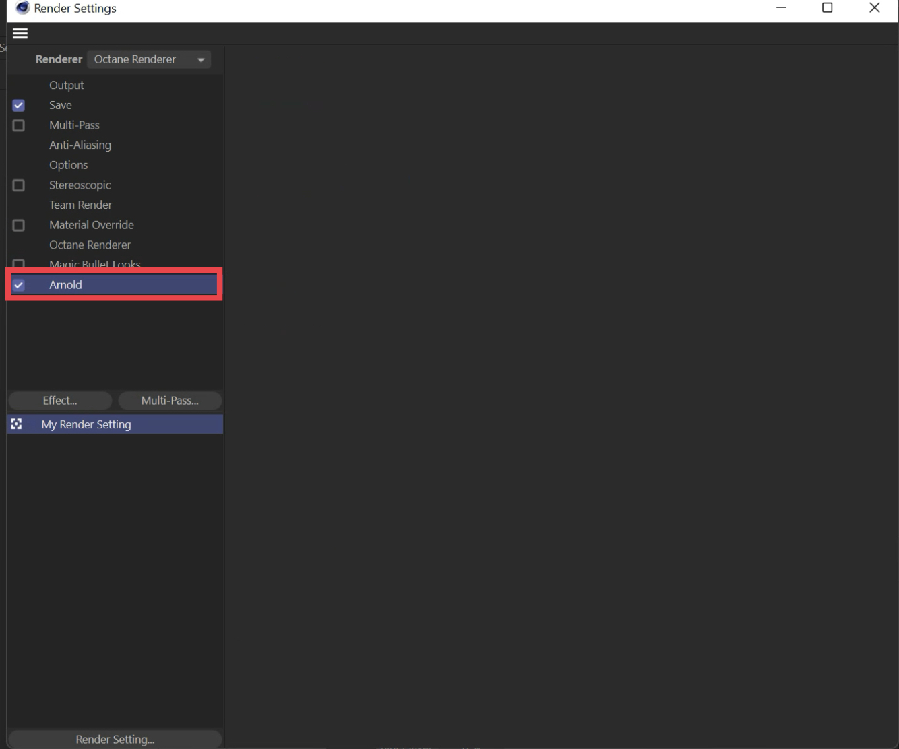Select the Magic Bullet Looks entry
Viewport: 899px width, 749px height.
[95, 264]
